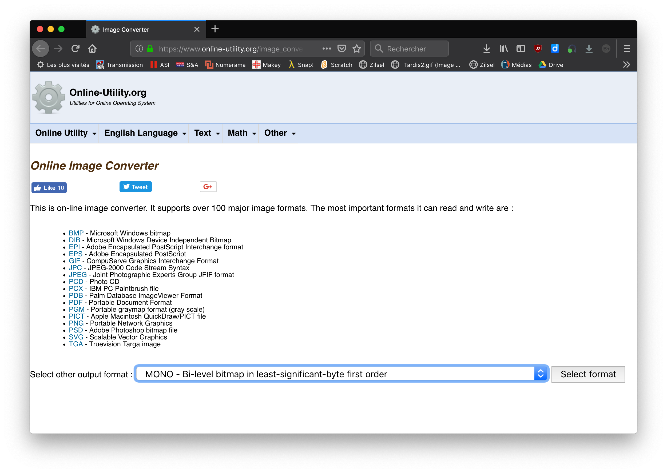Open Les plus visités bookmark folder
The height and width of the screenshot is (473, 667).
(63, 65)
